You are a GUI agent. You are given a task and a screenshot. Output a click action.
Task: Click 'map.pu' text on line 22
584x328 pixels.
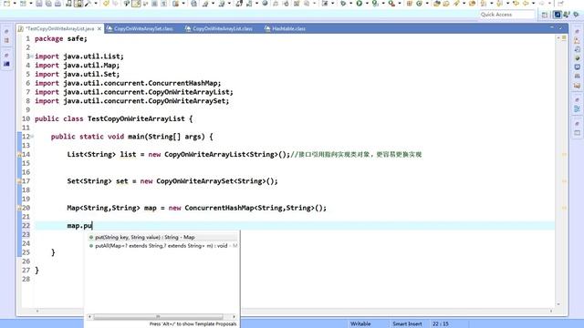tap(79, 226)
